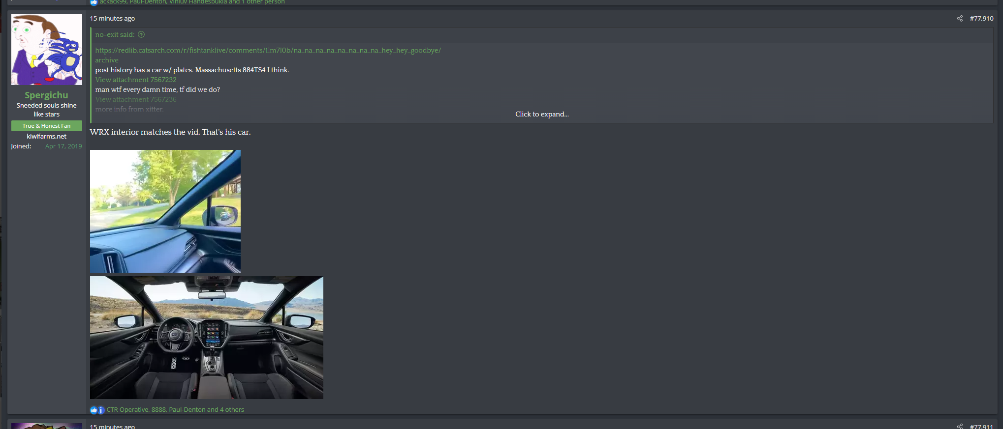The image size is (1003, 429).
Task: View attachment 7567236
Action: tap(136, 99)
